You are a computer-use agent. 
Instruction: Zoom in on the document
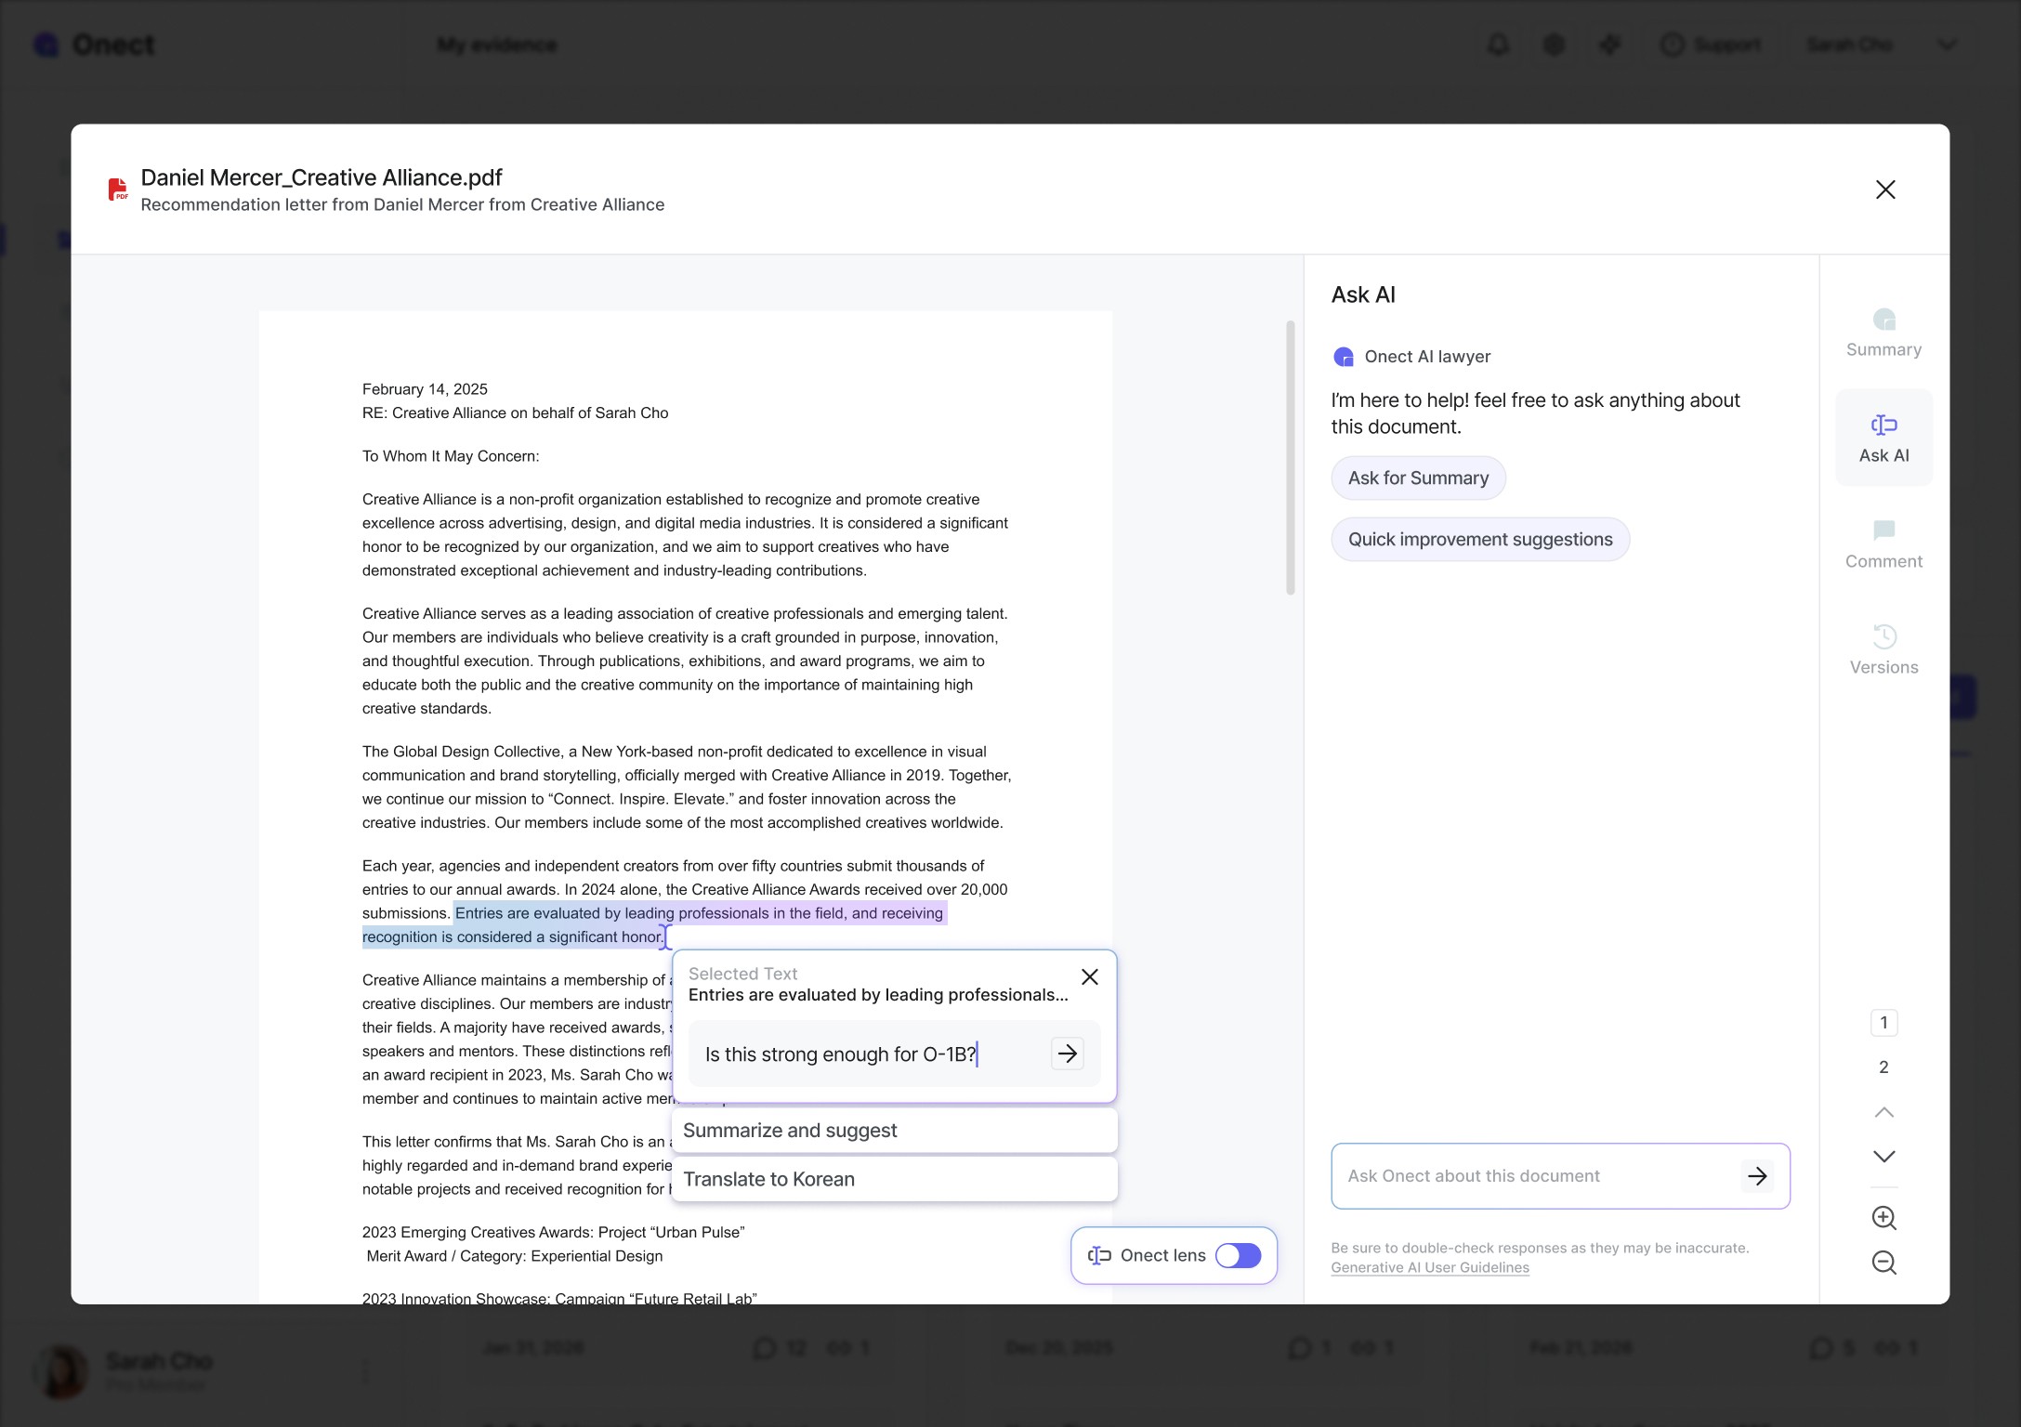click(x=1883, y=1218)
